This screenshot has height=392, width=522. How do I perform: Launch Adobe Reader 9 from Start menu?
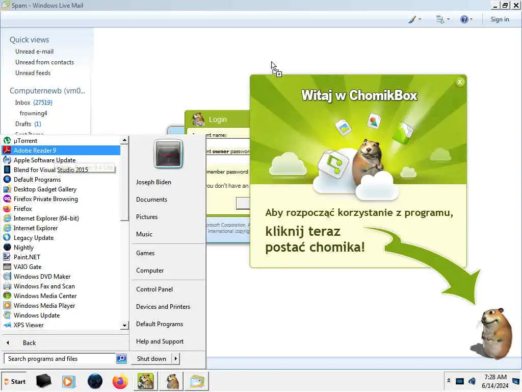61,151
